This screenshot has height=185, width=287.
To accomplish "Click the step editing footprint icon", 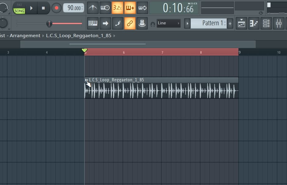I will coord(118,23).
